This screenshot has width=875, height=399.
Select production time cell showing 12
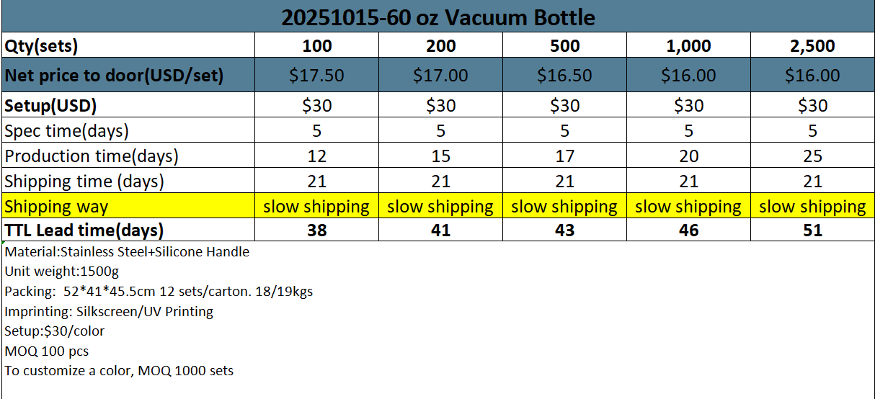coord(316,156)
